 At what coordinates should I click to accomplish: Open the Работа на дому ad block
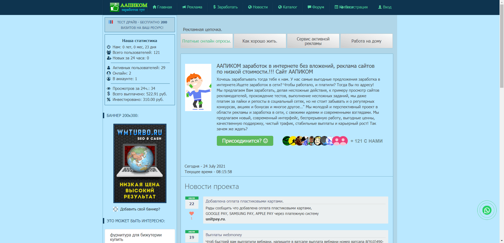pos(366,41)
